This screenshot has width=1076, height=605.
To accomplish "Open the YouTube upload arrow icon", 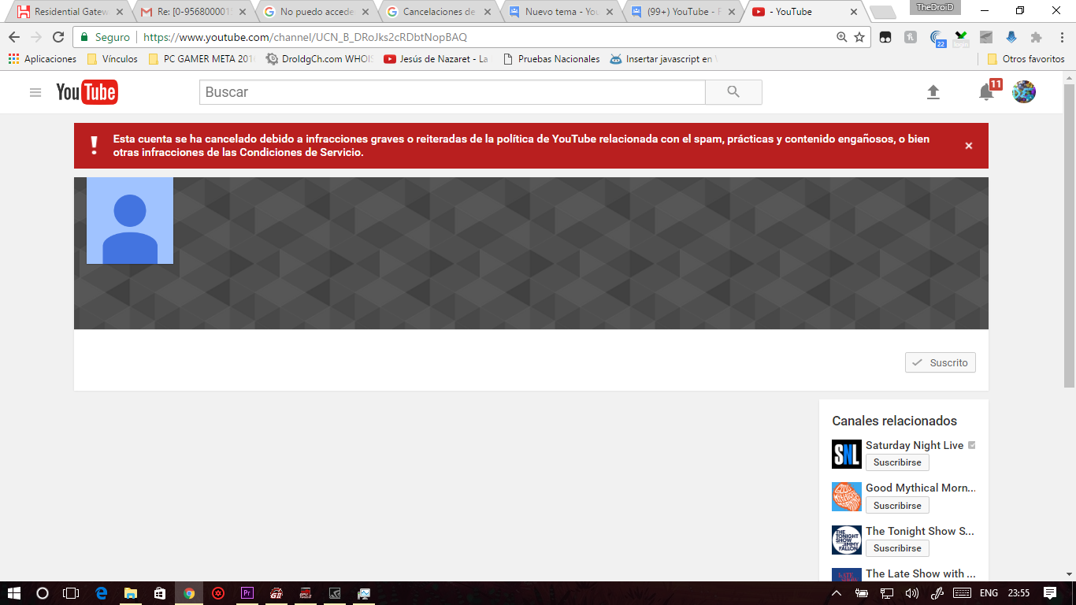I will coord(933,92).
